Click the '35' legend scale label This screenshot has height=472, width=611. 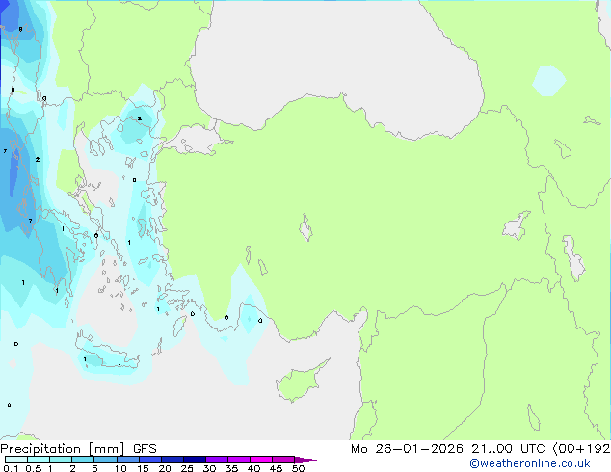231,468
